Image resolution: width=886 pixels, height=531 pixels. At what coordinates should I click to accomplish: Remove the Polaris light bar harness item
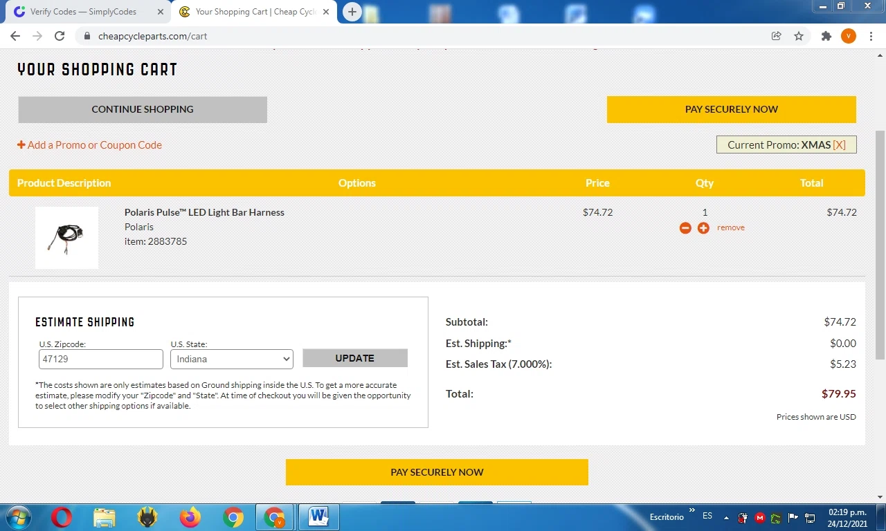point(731,227)
